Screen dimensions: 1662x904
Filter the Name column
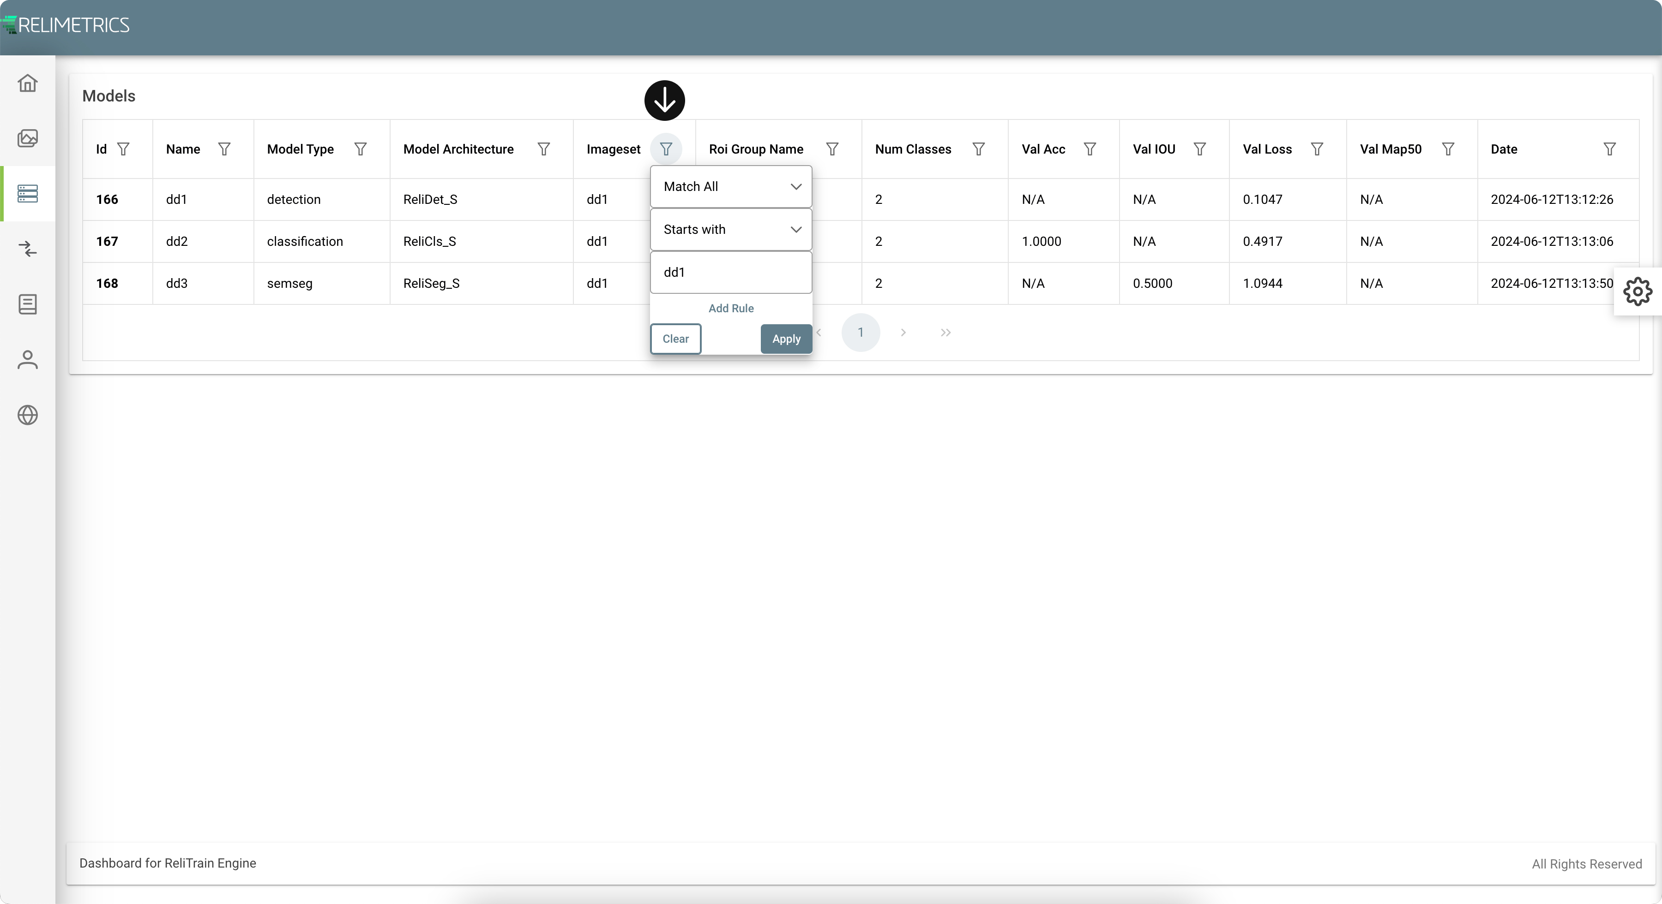tap(224, 149)
